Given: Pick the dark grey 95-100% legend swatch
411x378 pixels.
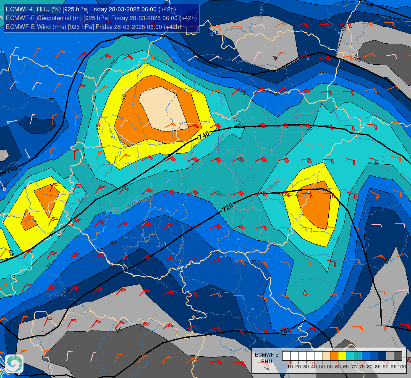Looking at the screenshot, I should point(398,356).
